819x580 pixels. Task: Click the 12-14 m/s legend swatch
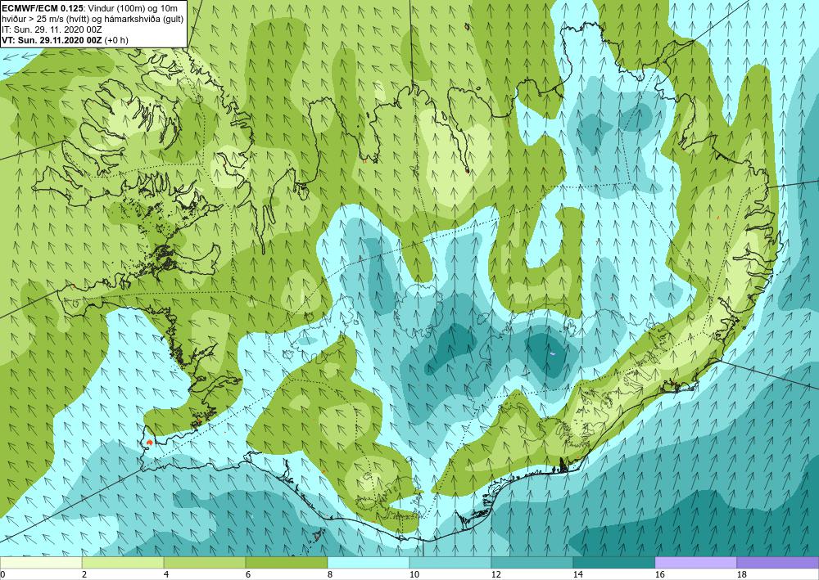pyautogui.click(x=532, y=562)
